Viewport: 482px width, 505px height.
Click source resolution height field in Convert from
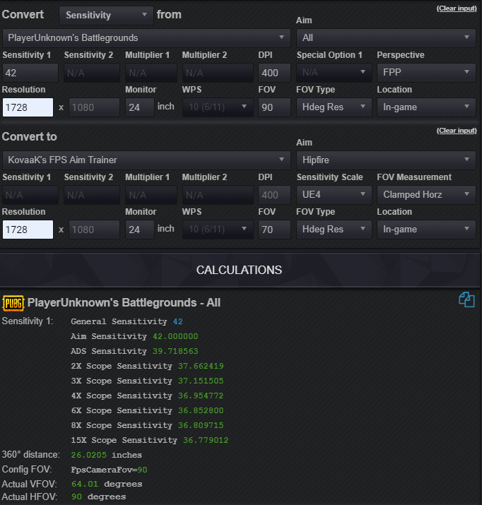click(x=94, y=107)
